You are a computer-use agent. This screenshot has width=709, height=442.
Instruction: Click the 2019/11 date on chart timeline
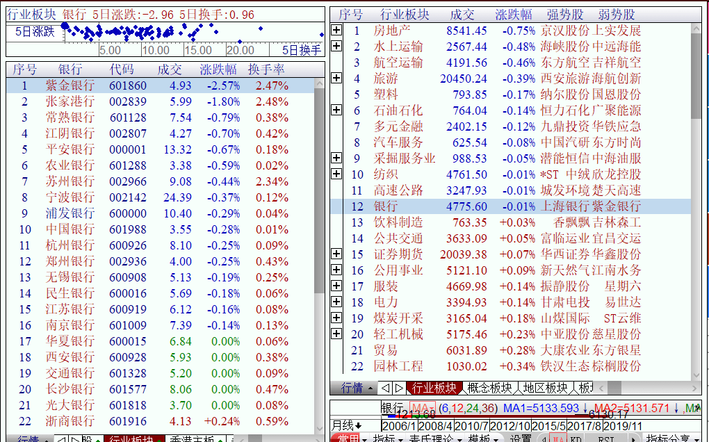click(623, 426)
